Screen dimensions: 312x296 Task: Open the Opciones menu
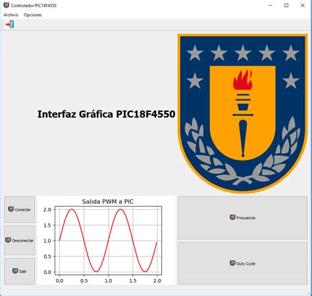tap(33, 15)
